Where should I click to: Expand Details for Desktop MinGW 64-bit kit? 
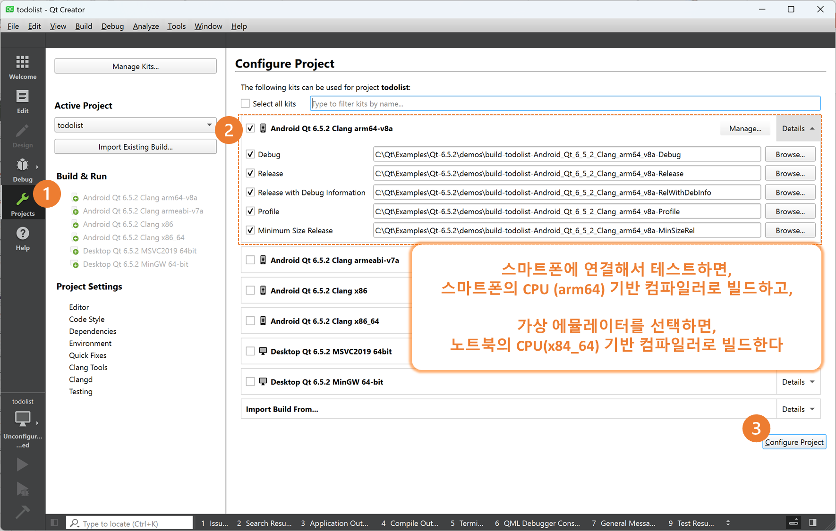coord(798,382)
